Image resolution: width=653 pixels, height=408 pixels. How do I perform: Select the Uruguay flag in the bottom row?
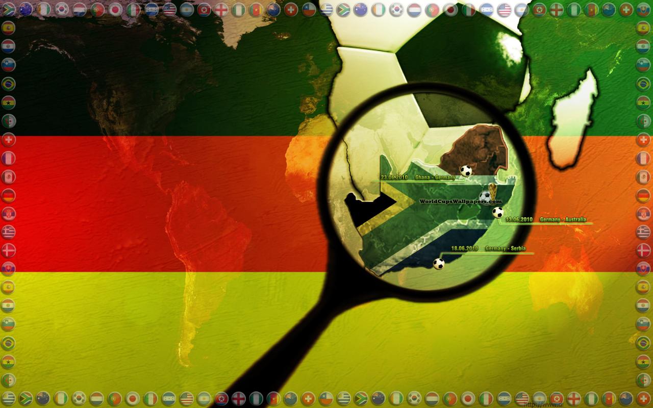pyautogui.click(x=344, y=398)
